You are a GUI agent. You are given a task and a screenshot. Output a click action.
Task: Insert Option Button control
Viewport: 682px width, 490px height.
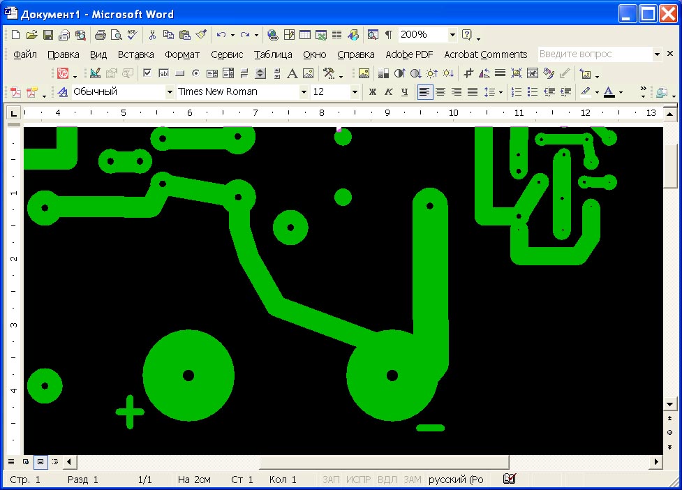pyautogui.click(x=195, y=73)
